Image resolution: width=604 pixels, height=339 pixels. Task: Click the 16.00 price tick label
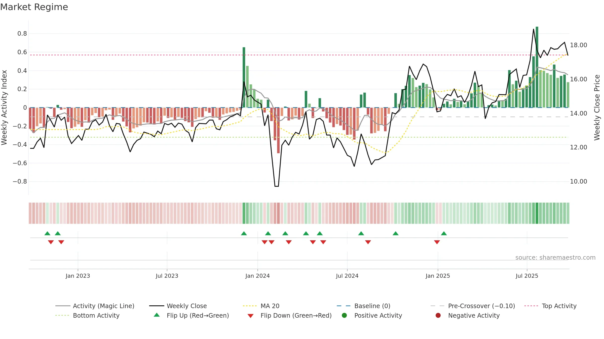click(578, 79)
